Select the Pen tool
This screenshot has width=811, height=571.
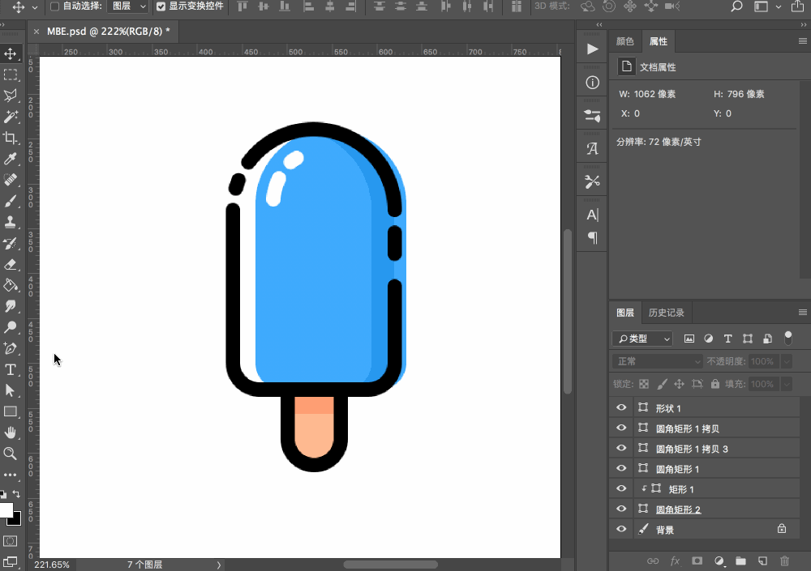pyautogui.click(x=11, y=348)
